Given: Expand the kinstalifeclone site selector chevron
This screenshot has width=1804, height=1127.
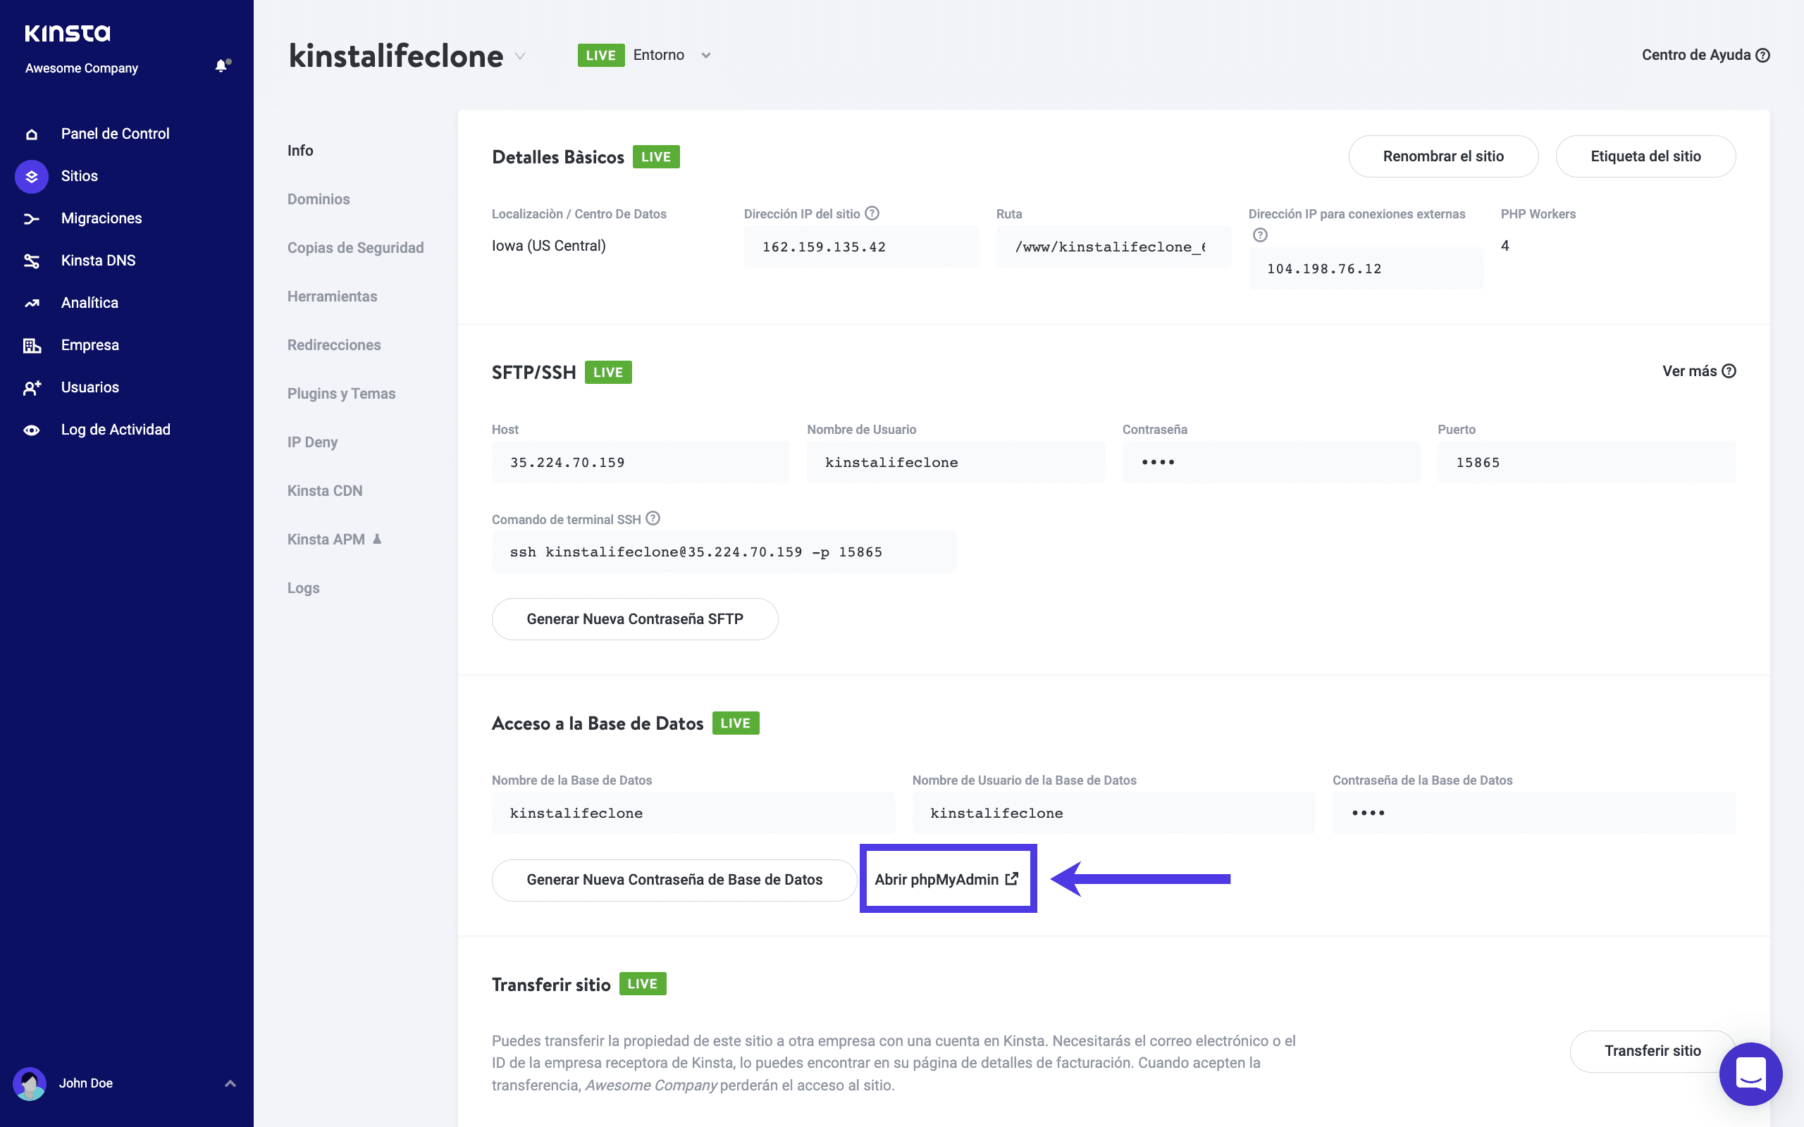Looking at the screenshot, I should [520, 56].
